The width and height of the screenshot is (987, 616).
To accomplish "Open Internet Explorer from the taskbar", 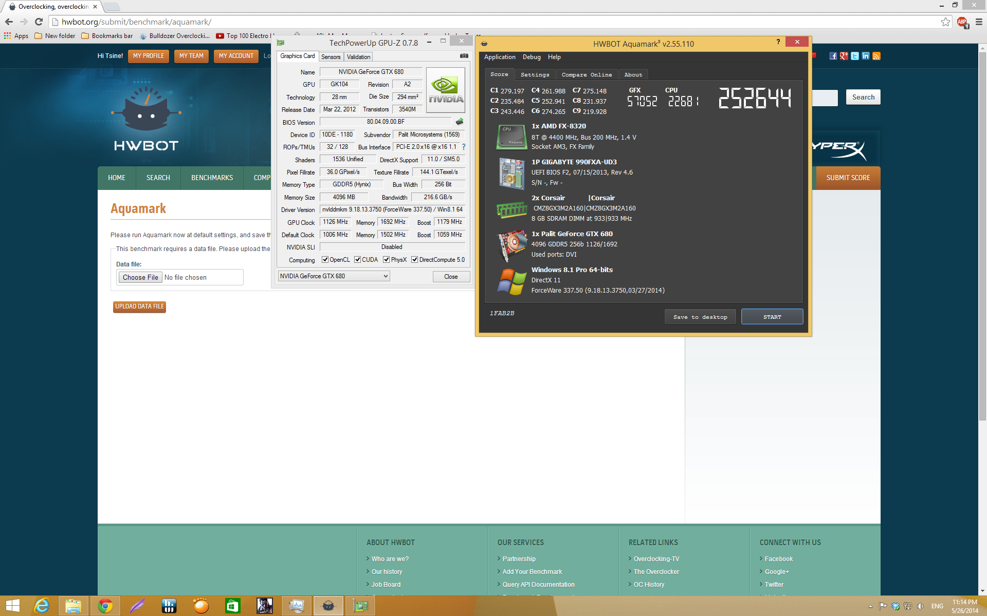I will click(x=42, y=606).
